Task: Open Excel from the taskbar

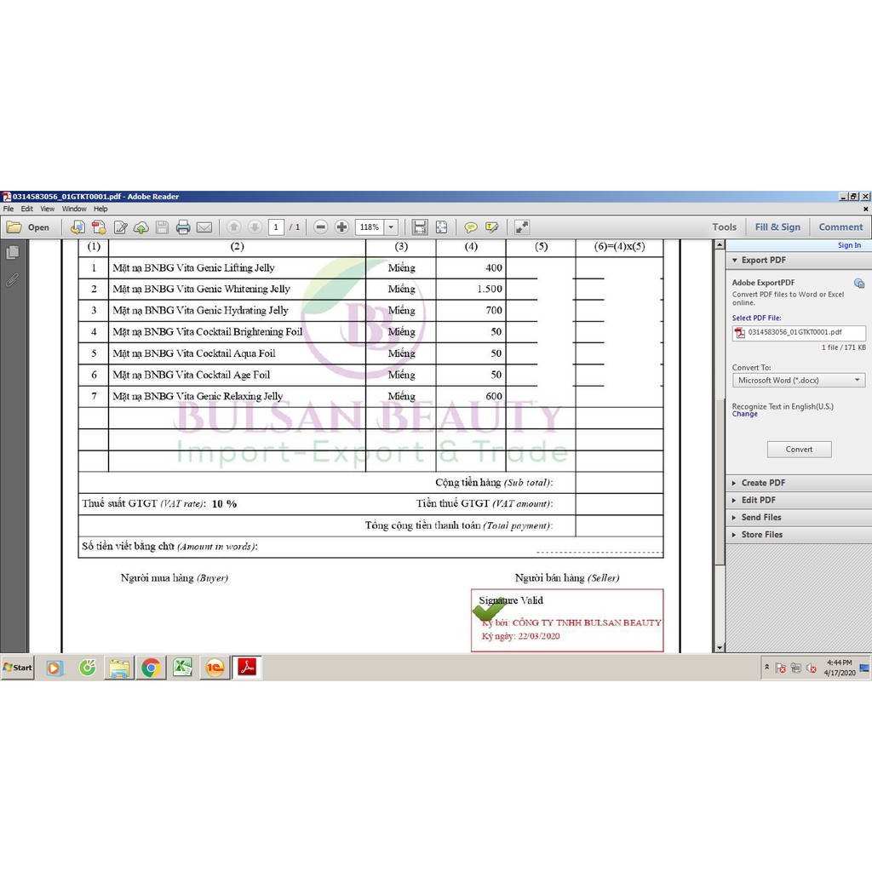Action: pyautogui.click(x=182, y=668)
